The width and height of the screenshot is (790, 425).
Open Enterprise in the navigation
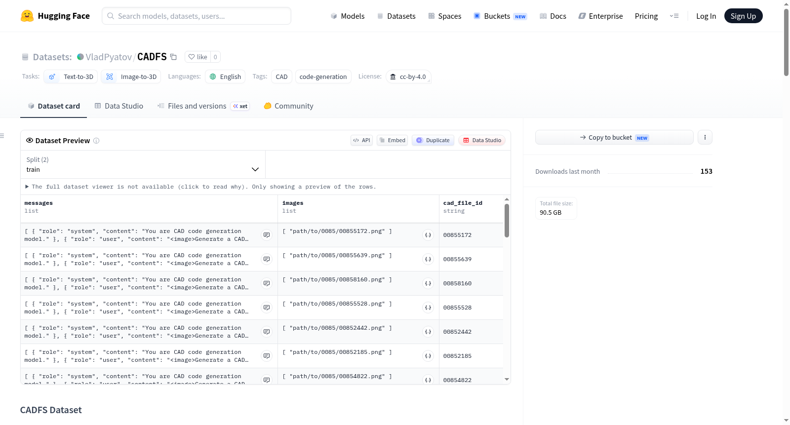coord(600,16)
